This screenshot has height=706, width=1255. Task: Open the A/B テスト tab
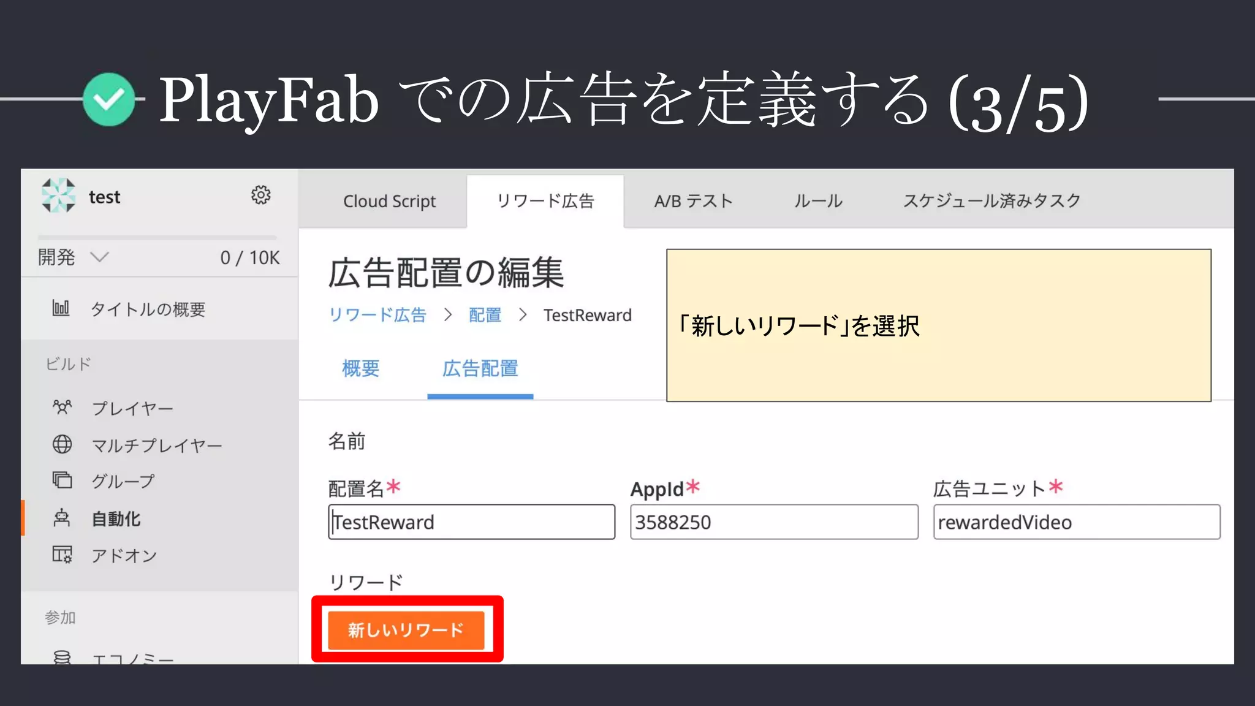tap(693, 201)
